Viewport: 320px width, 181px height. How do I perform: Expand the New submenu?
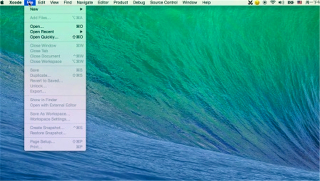(55, 9)
